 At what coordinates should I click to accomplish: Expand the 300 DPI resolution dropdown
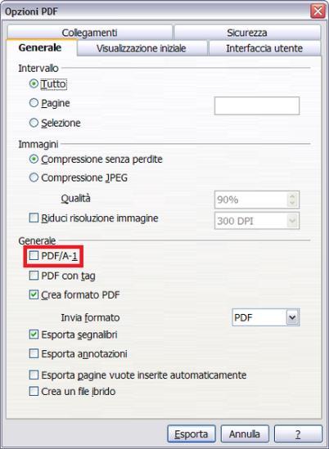coord(292,221)
